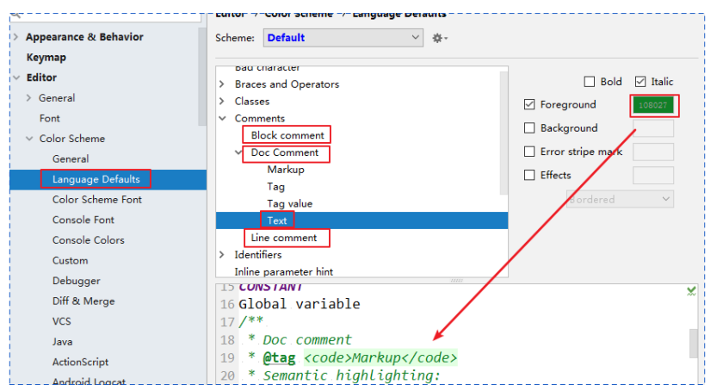The height and width of the screenshot is (391, 723).
Task: Click the empty Background color swatch
Action: click(x=653, y=128)
